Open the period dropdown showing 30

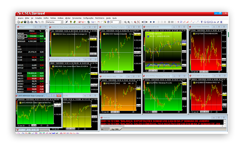click(120, 22)
